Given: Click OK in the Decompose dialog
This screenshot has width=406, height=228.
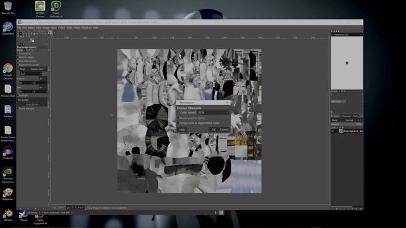Looking at the screenshot, I should [213, 129].
